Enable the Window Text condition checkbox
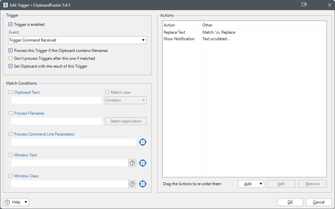The height and width of the screenshot is (209, 335). tap(10, 155)
